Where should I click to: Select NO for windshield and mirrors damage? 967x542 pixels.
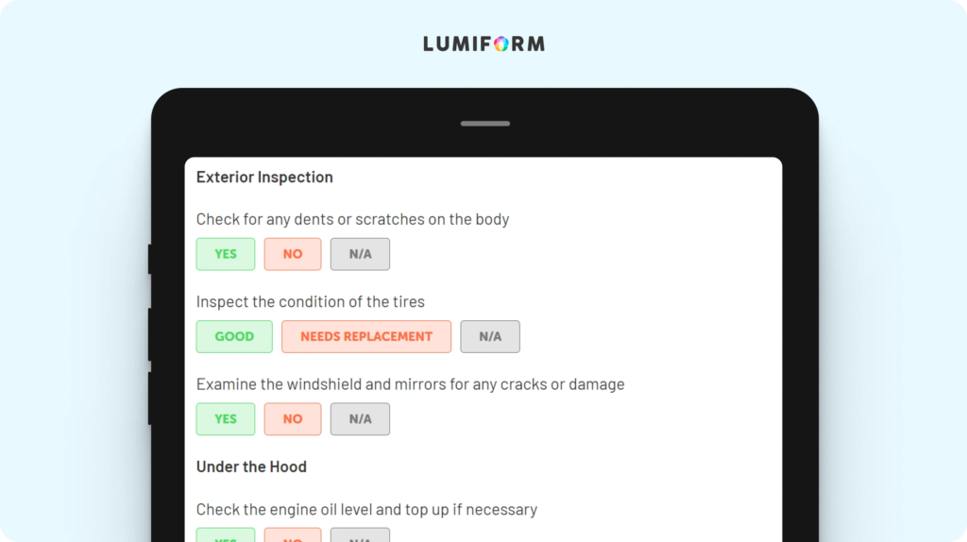pos(293,419)
